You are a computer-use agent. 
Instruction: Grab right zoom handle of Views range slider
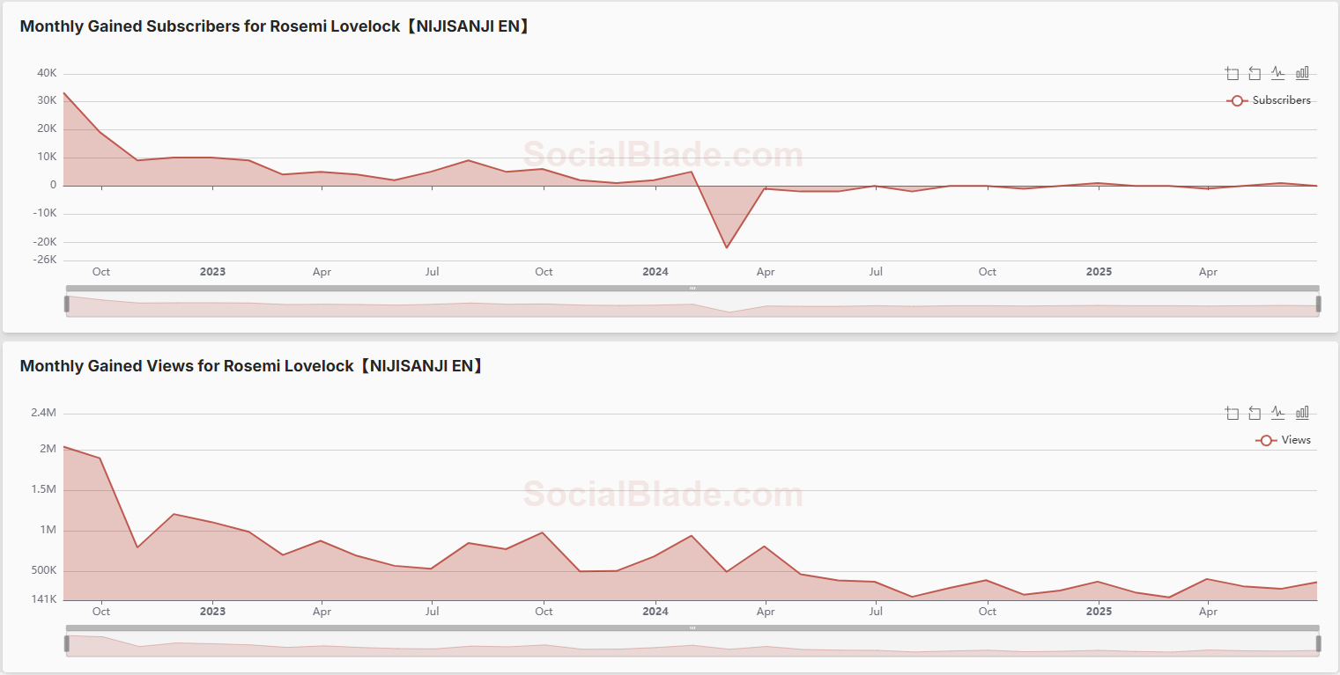1319,643
